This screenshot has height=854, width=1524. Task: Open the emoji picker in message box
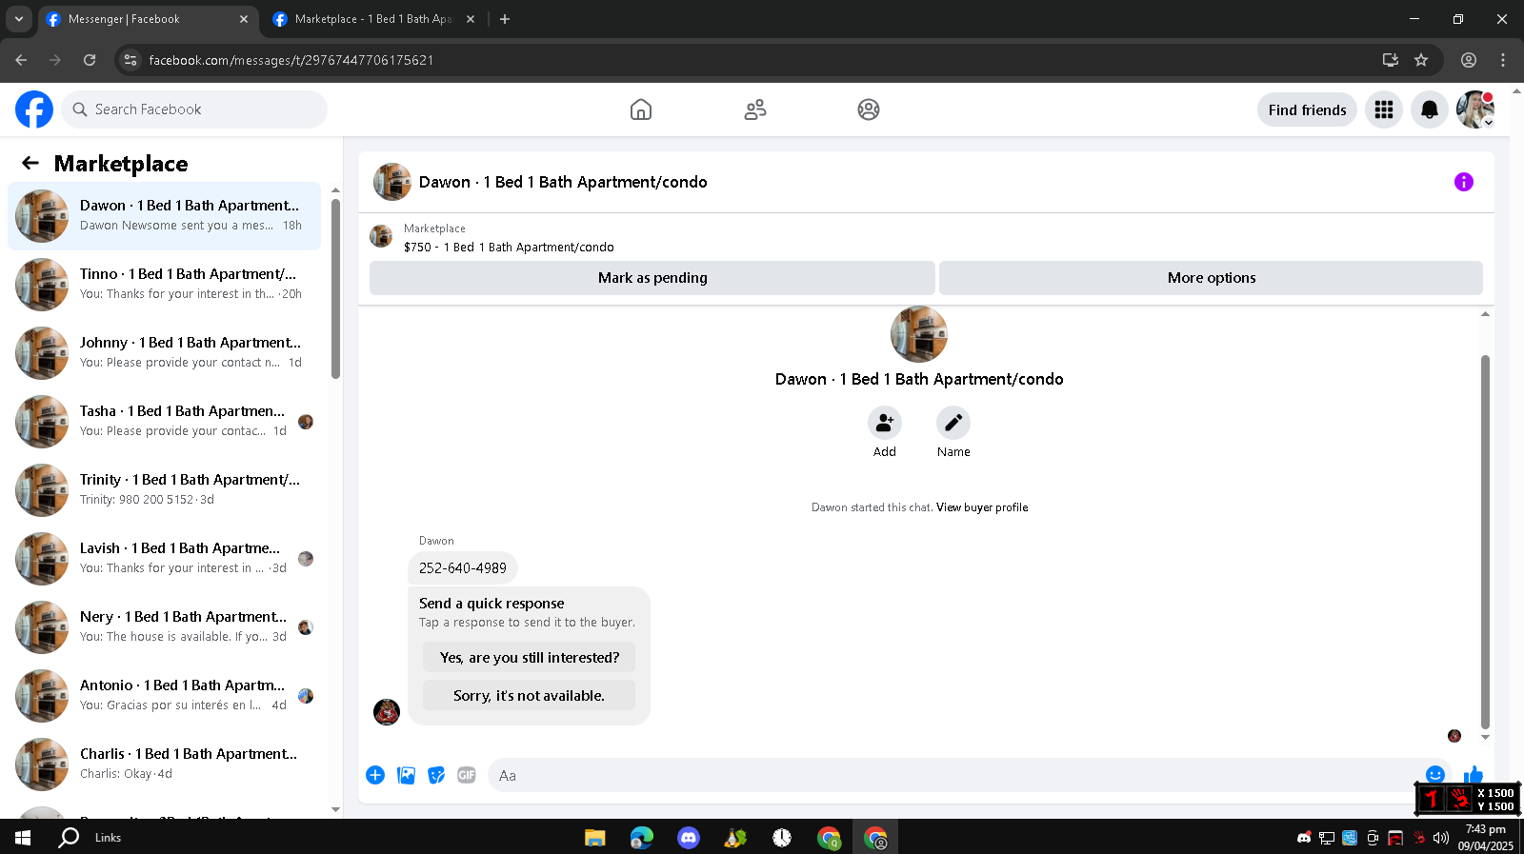click(x=1435, y=774)
